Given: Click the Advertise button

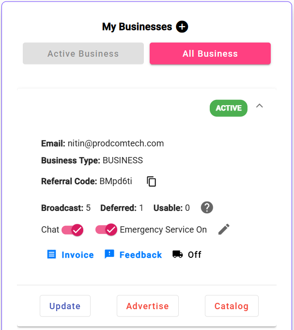Looking at the screenshot, I should 148,306.
